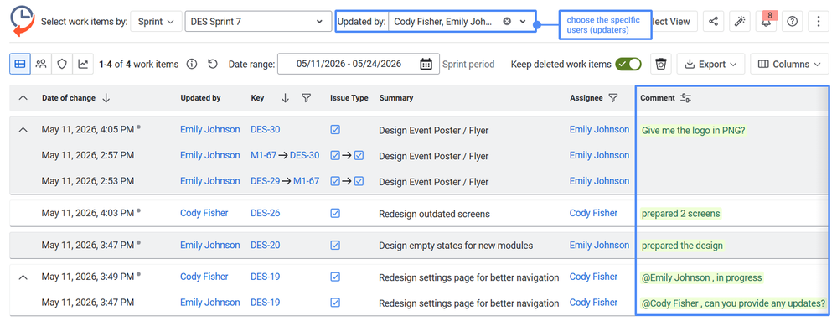Open issue DES-26 link
This screenshot has width=837, height=321.
pos(266,213)
